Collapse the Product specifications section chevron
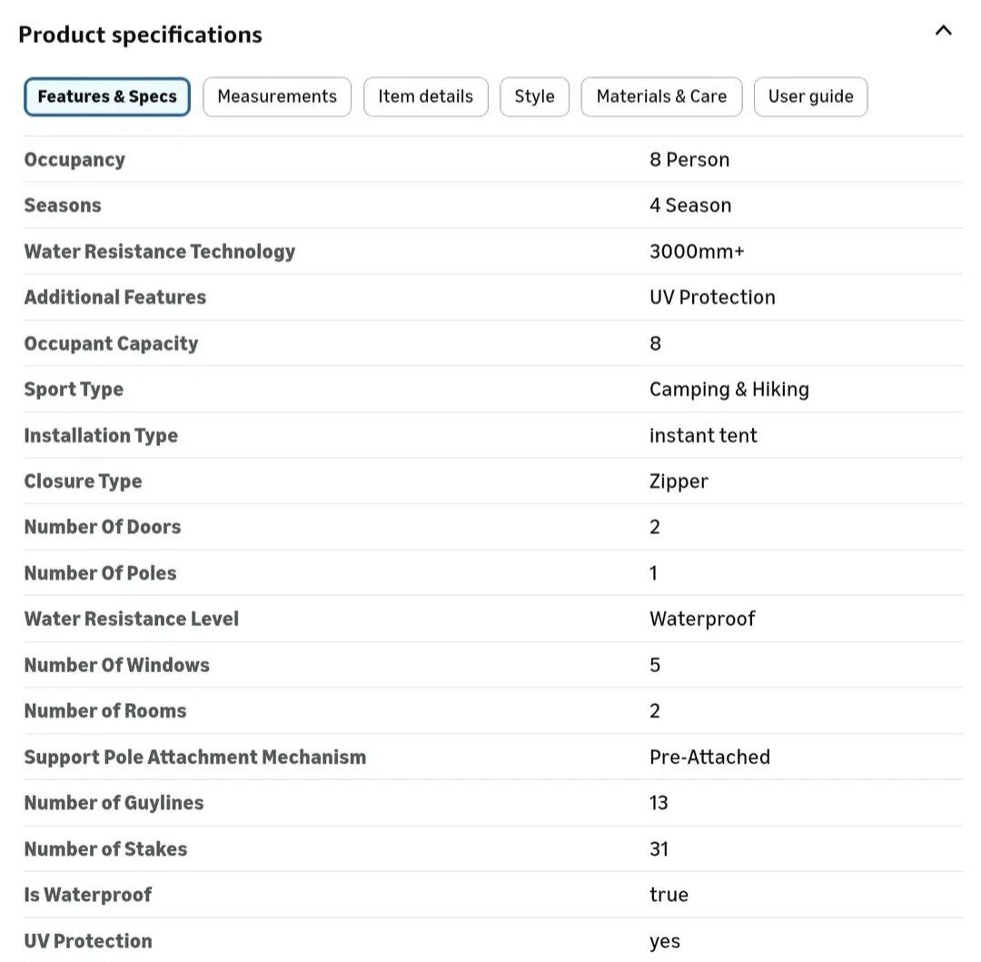Screen dimensions: 981x962 943,31
